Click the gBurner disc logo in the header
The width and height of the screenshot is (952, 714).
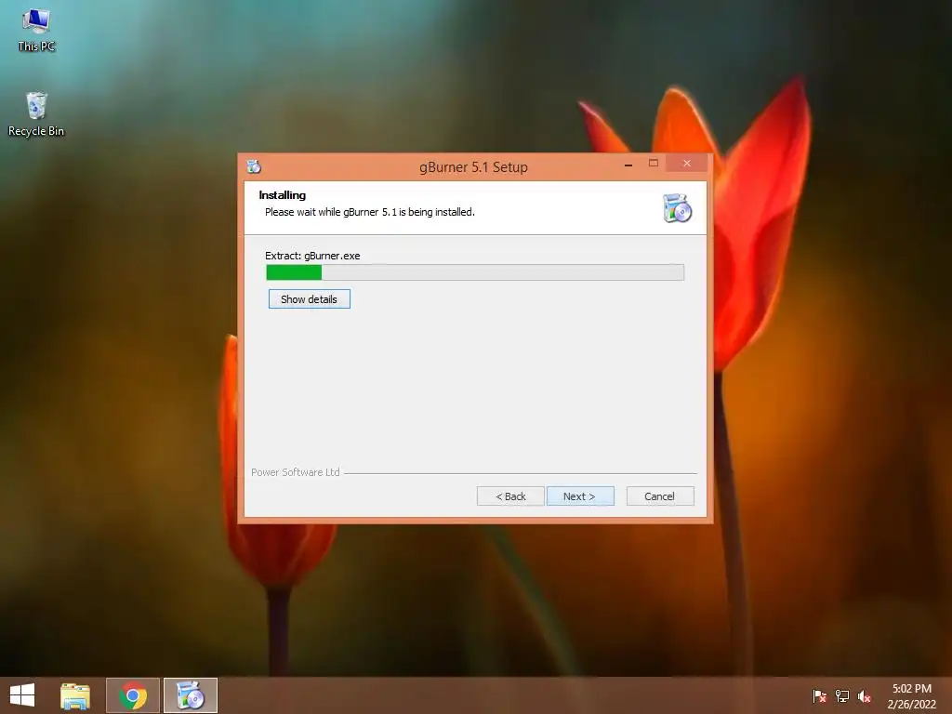[677, 208]
